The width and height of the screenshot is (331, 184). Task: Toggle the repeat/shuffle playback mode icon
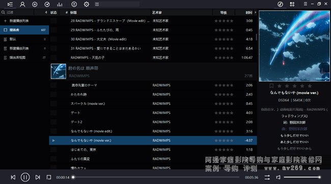pos(267,177)
